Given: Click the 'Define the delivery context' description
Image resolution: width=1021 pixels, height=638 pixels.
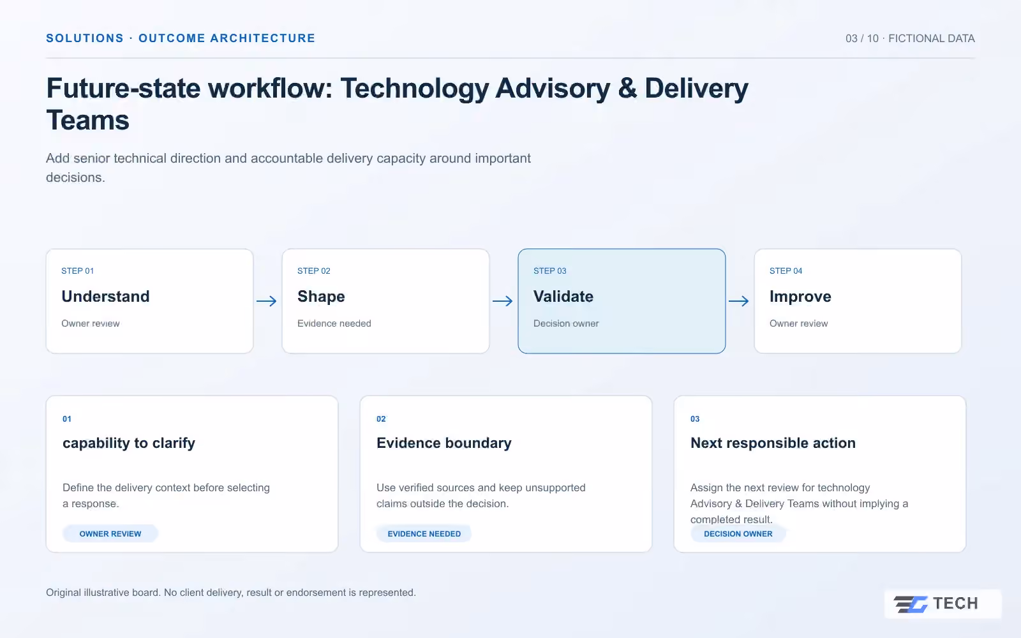Looking at the screenshot, I should tap(166, 496).
